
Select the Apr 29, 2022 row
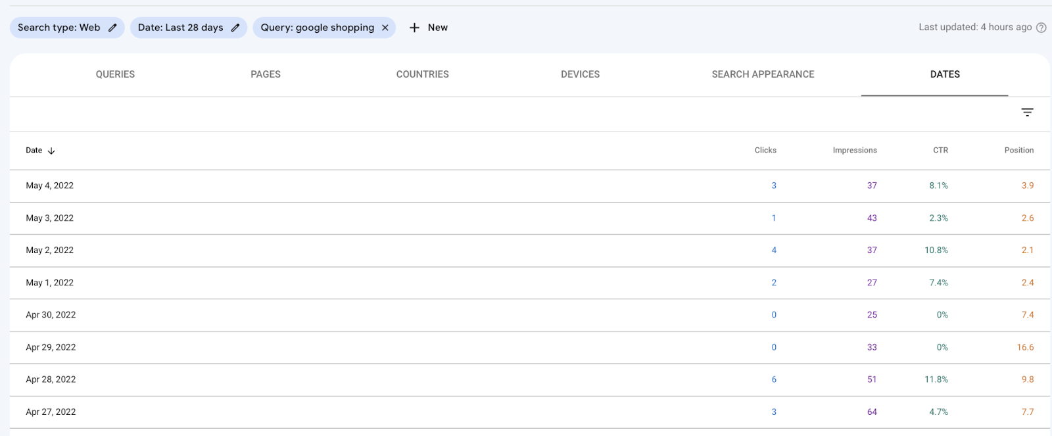(530, 347)
